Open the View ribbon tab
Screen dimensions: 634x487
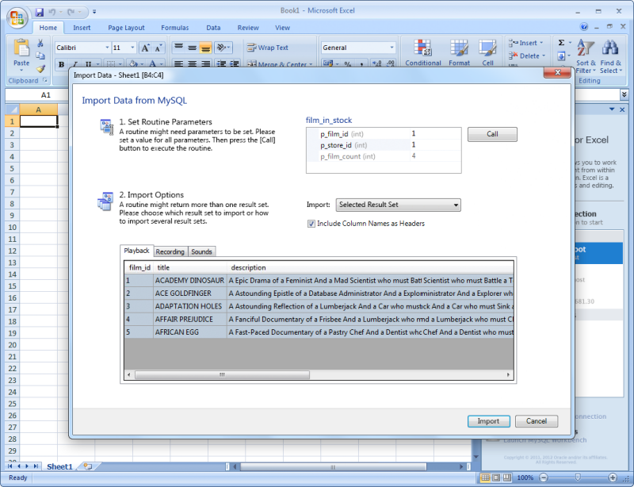(282, 28)
